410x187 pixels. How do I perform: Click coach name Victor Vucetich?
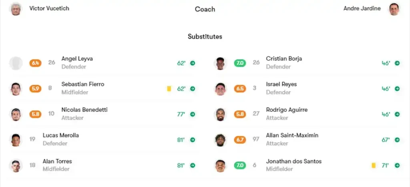pyautogui.click(x=49, y=8)
